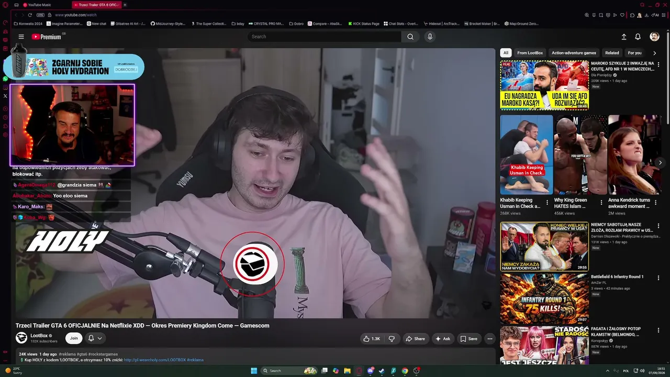The height and width of the screenshot is (377, 670).
Task: Open a new browser tab
Action: tap(125, 5)
